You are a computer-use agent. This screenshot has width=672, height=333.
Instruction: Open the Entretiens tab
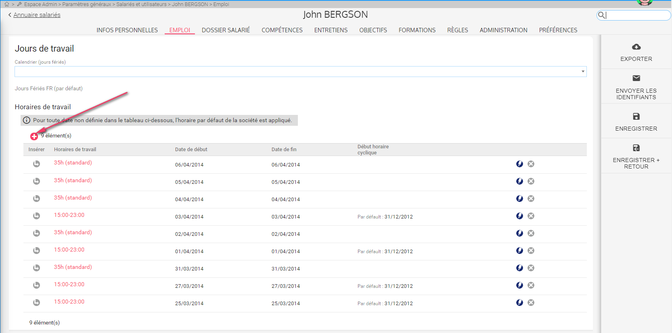click(x=331, y=30)
